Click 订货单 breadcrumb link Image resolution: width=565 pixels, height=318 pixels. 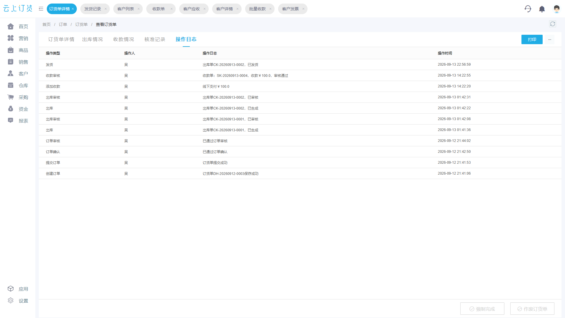(x=82, y=24)
